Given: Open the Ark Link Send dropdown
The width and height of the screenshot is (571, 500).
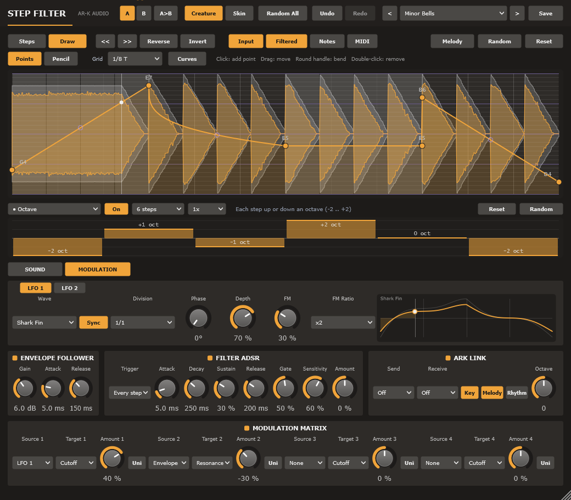Looking at the screenshot, I should pos(393,393).
